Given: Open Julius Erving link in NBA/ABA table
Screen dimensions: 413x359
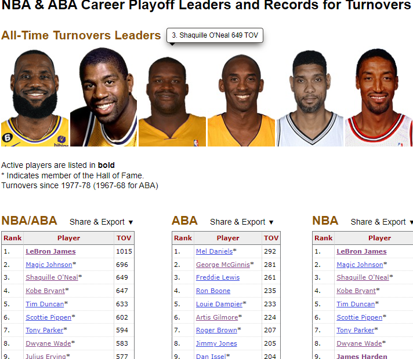Looking at the screenshot, I should coord(46,356).
